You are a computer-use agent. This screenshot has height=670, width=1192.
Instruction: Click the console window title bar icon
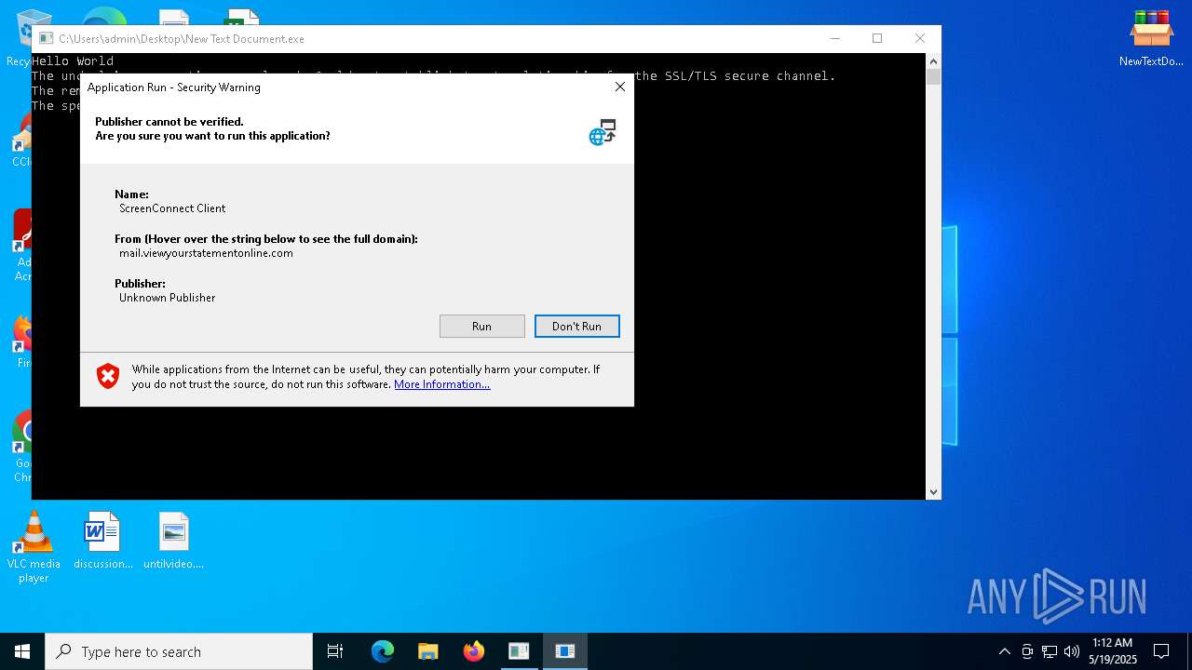click(44, 39)
